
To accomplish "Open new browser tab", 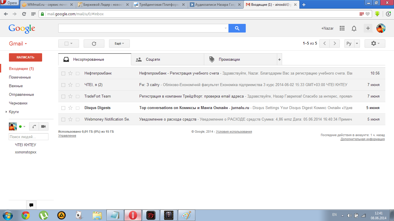I will pyautogui.click(x=304, y=5).
